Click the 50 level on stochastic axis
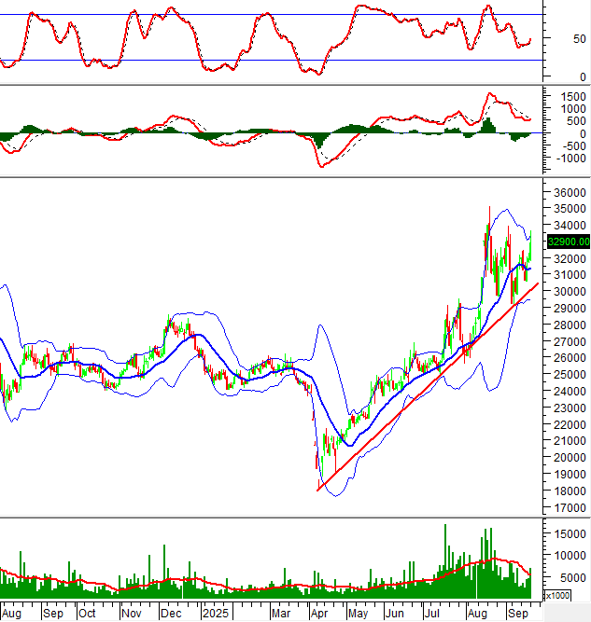 579,39
